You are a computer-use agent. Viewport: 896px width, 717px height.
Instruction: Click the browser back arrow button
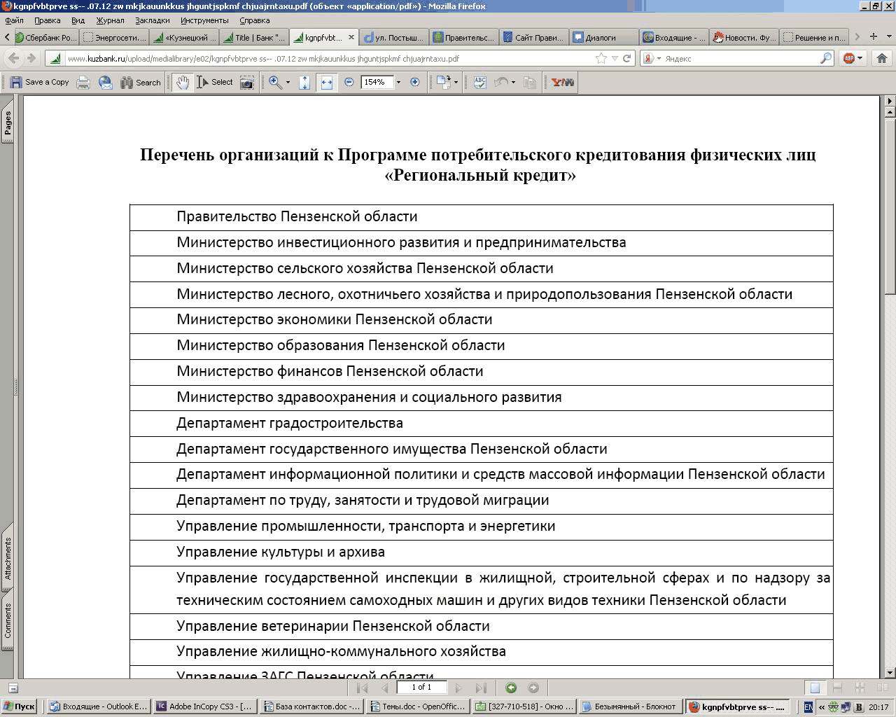click(x=14, y=58)
